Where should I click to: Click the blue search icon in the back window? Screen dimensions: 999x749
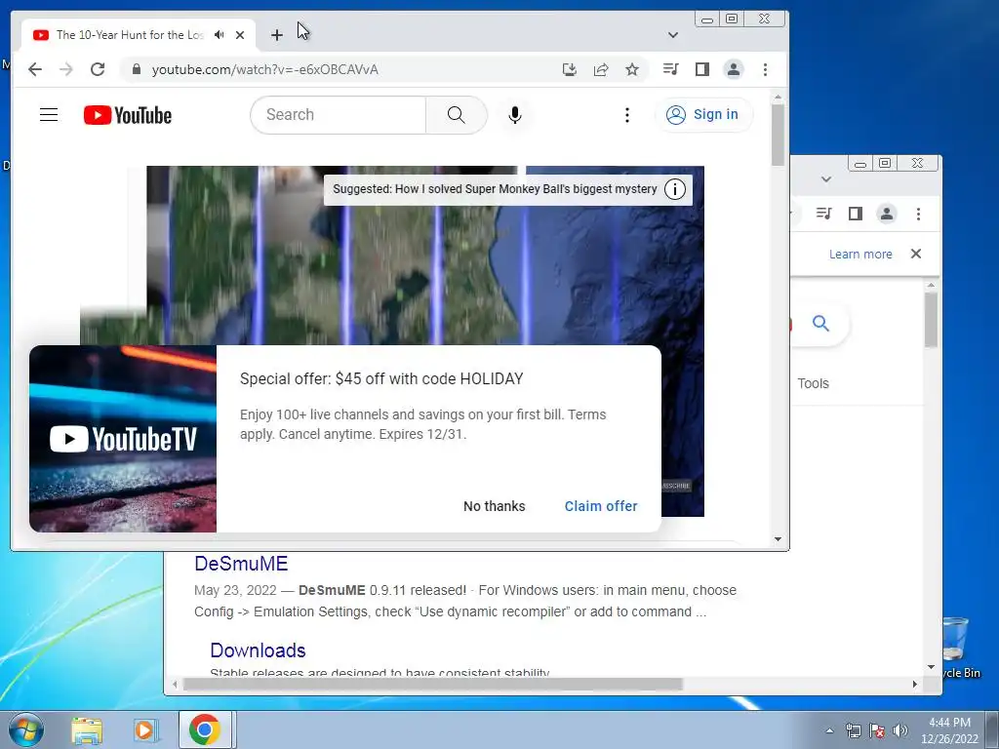[x=820, y=323]
